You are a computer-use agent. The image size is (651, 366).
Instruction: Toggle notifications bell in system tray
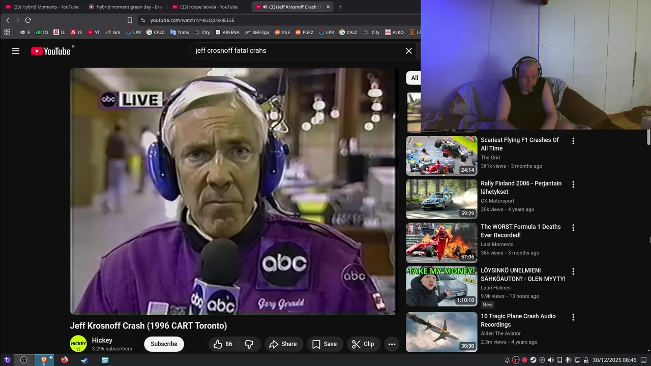point(507,360)
